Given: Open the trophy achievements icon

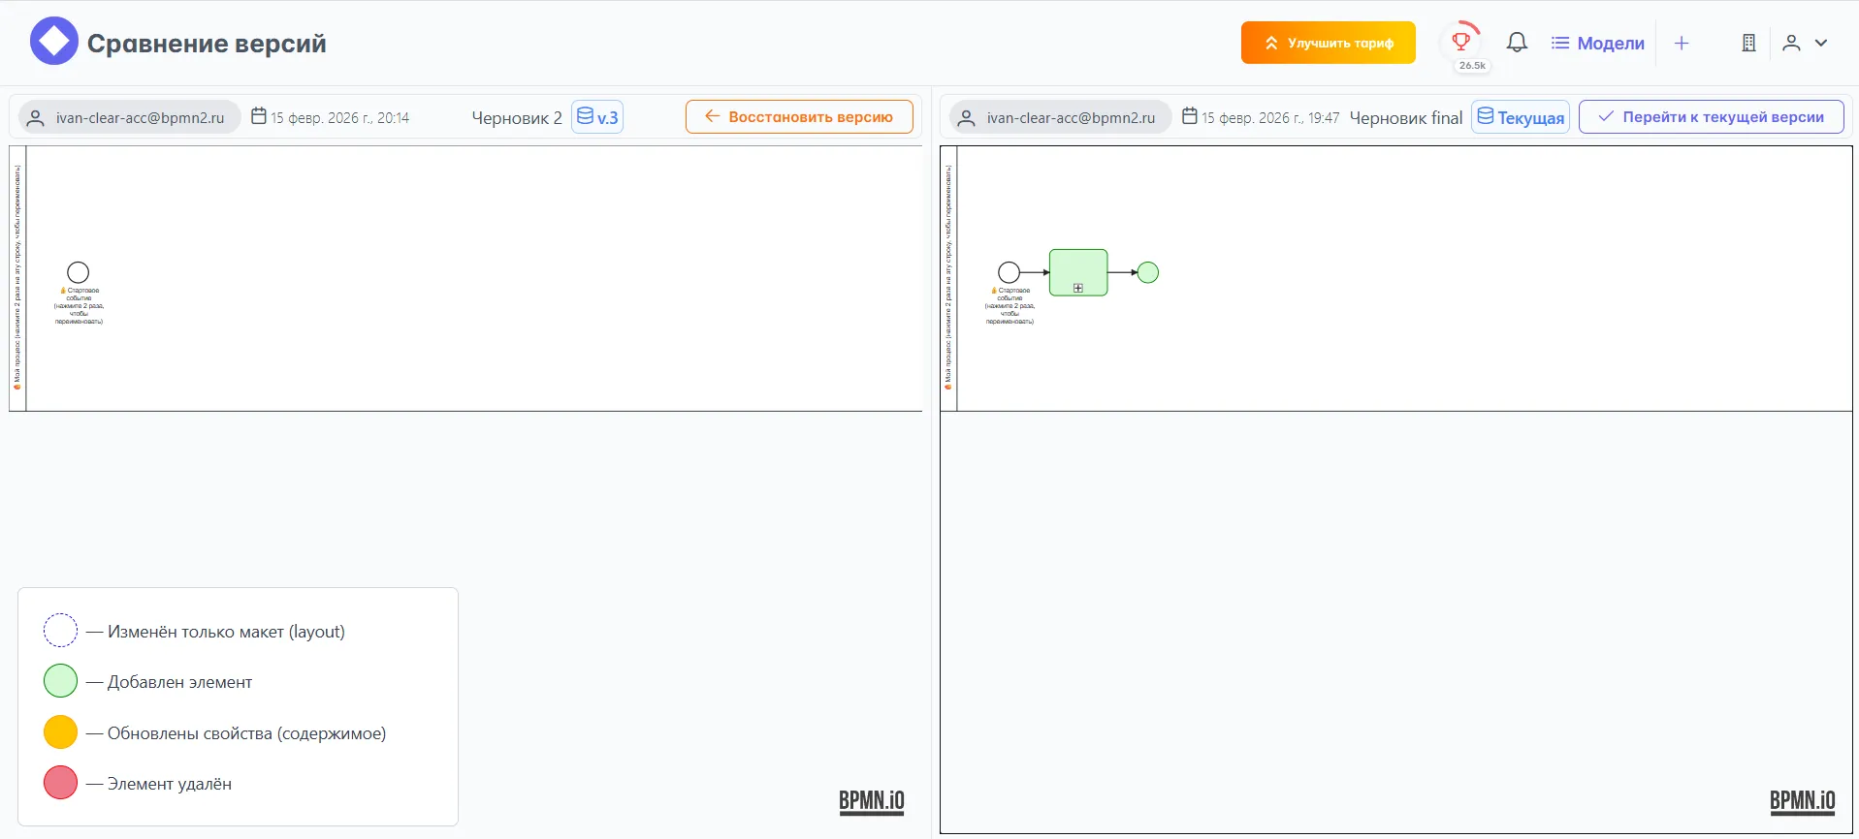Looking at the screenshot, I should [x=1460, y=41].
